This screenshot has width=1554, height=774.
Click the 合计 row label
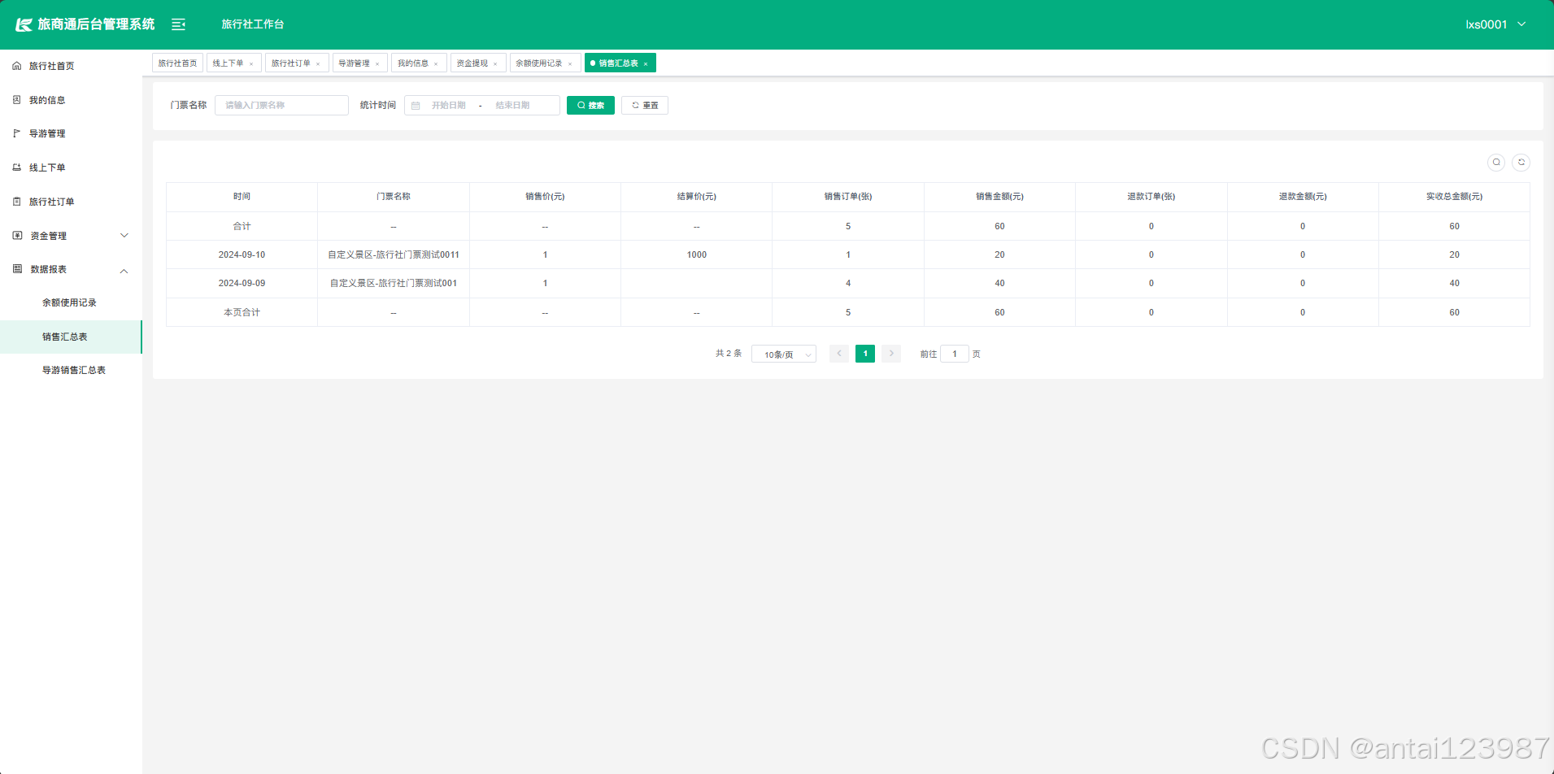pyautogui.click(x=242, y=226)
